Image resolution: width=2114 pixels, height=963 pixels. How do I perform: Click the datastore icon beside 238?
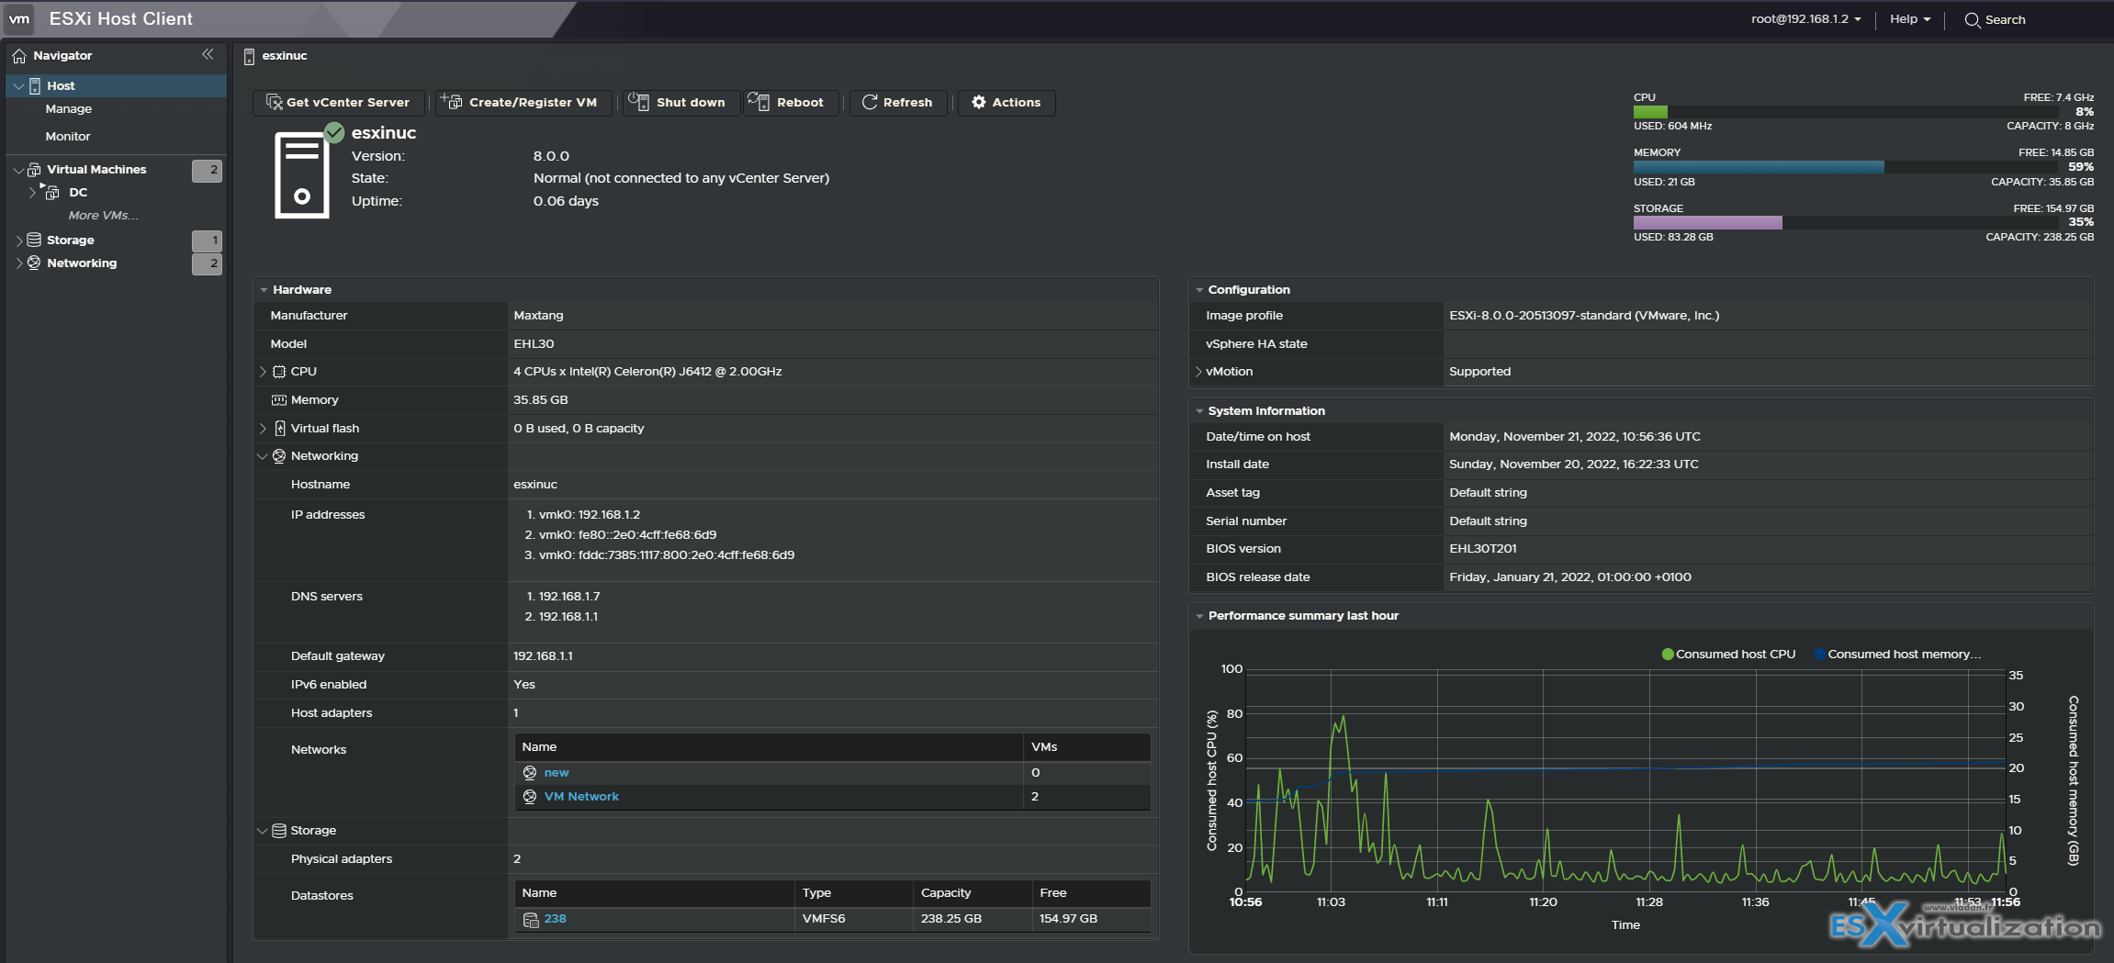tap(531, 919)
